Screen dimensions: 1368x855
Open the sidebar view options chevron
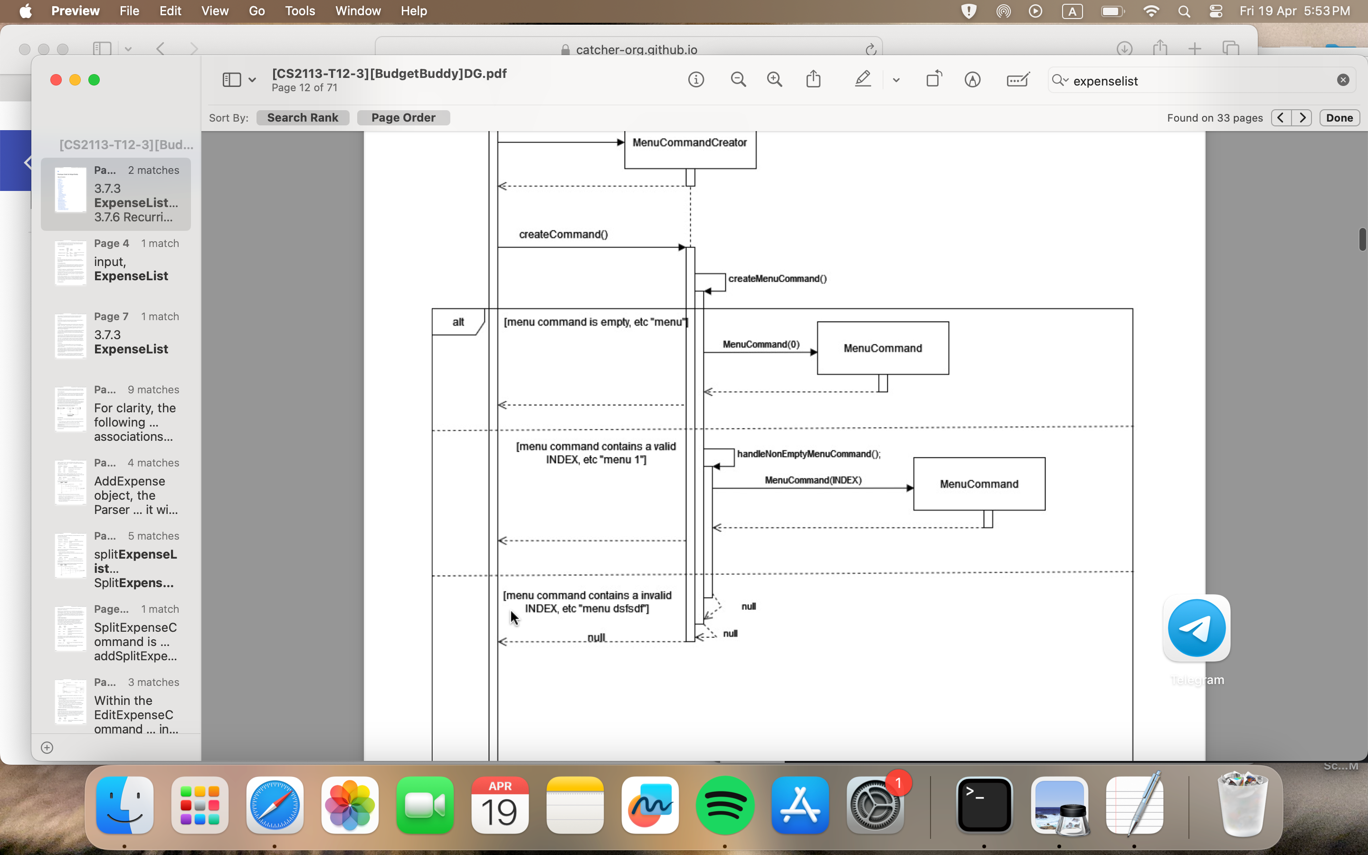252,80
